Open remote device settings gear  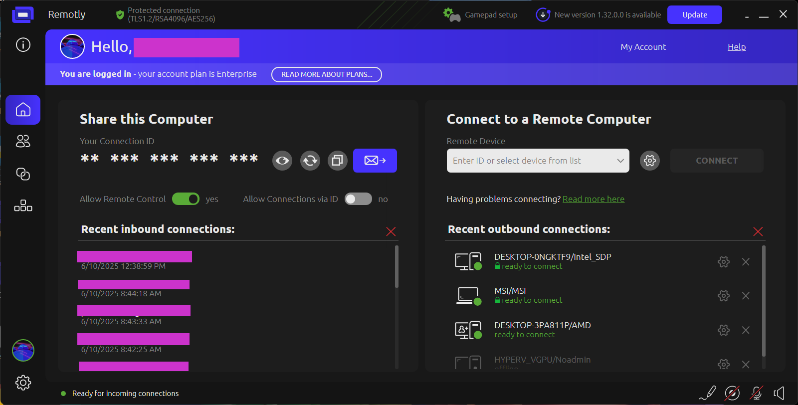pyautogui.click(x=650, y=161)
